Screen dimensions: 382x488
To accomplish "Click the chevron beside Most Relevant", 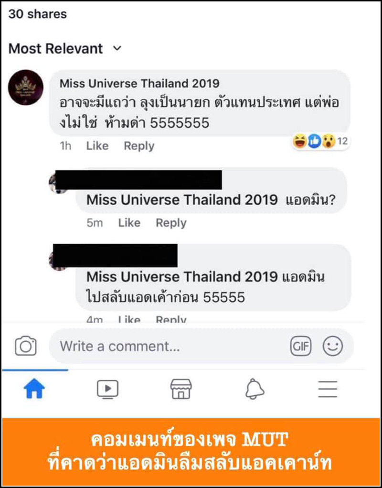I will [x=117, y=49].
